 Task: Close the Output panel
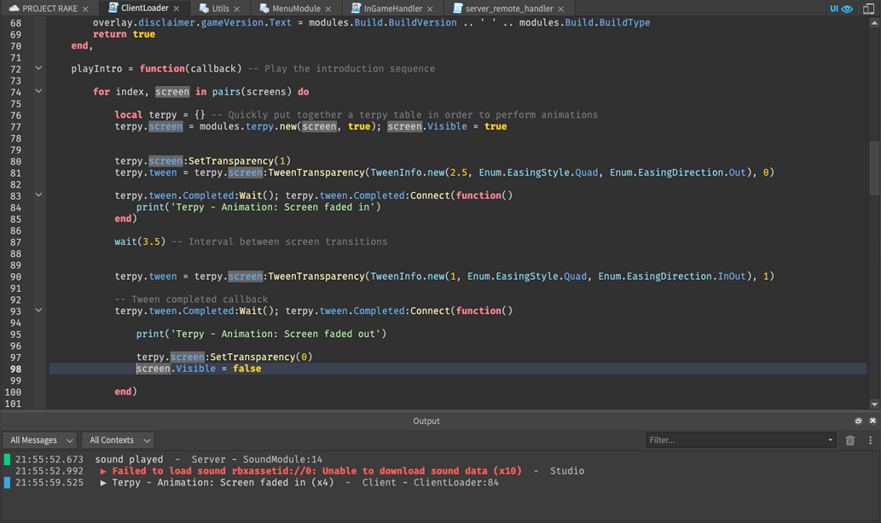[x=872, y=420]
